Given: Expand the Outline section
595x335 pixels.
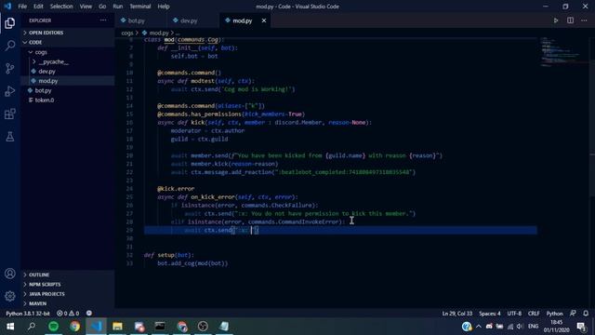Looking at the screenshot, I should [68, 275].
